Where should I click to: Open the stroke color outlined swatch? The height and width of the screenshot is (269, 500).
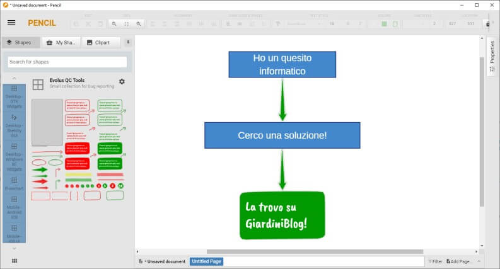(x=395, y=24)
